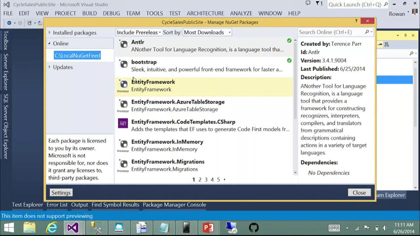Open the phone emulator taskbar icon

tap(186, 227)
